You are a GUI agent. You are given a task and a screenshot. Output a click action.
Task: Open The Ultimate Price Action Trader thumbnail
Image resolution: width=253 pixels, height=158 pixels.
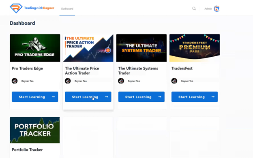point(88,48)
